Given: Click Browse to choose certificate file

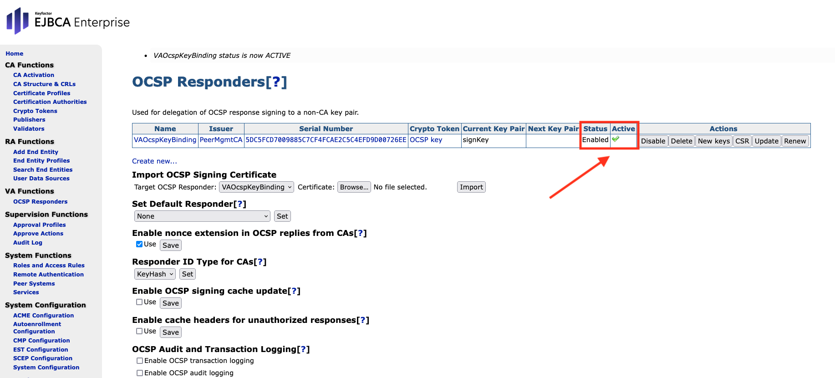Looking at the screenshot, I should [x=354, y=187].
